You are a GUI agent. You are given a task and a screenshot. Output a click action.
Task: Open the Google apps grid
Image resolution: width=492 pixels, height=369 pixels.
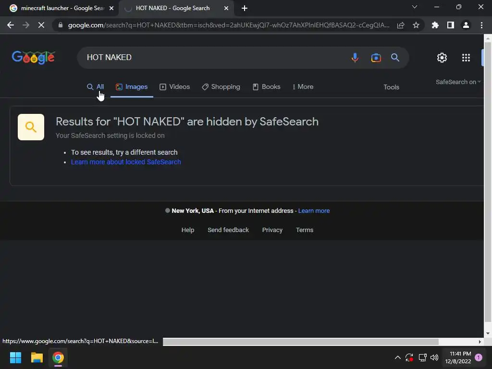click(x=466, y=58)
